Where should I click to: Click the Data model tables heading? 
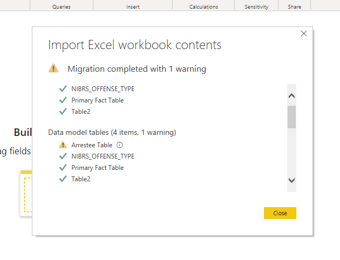(x=112, y=132)
